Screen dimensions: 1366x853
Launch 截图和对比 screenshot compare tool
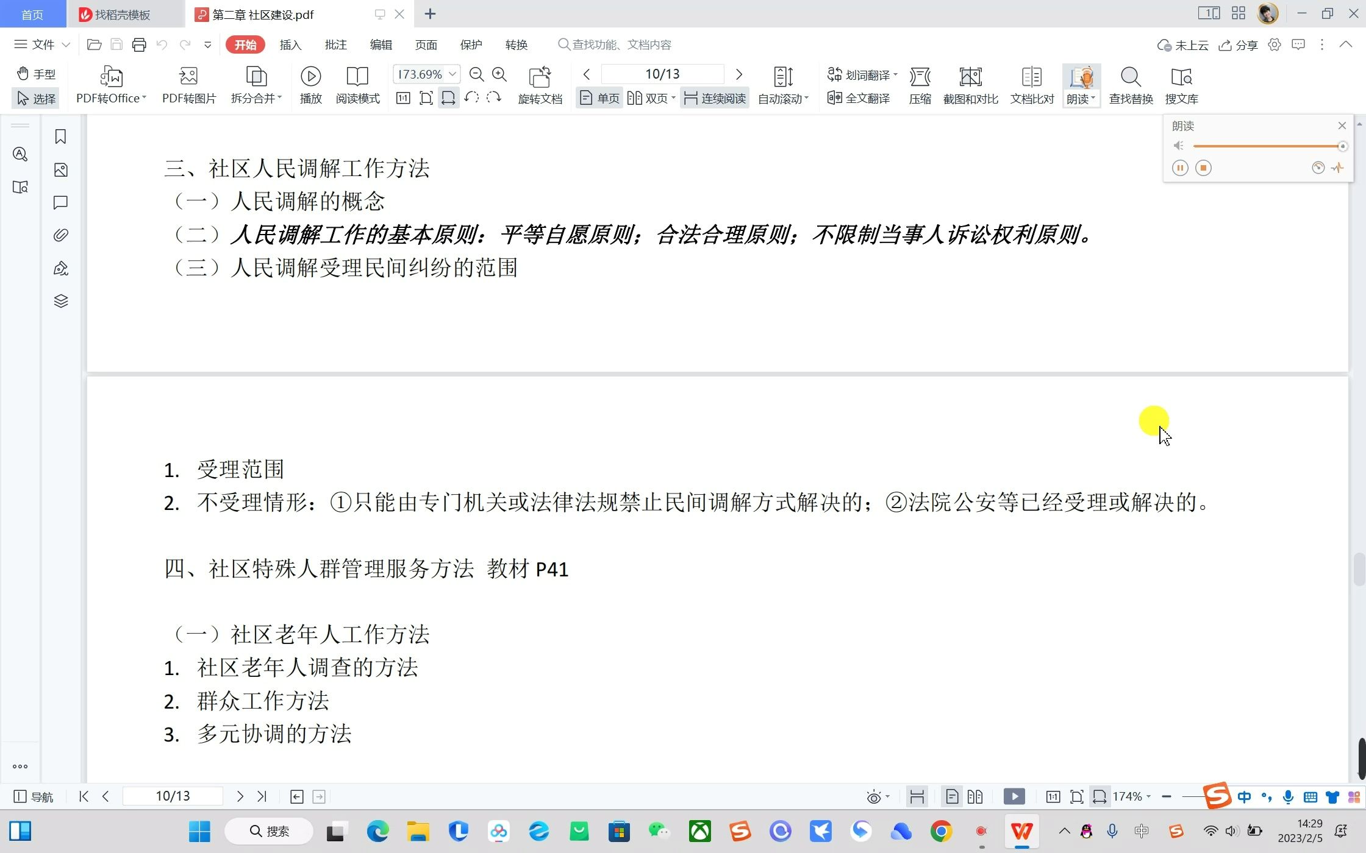click(x=970, y=84)
